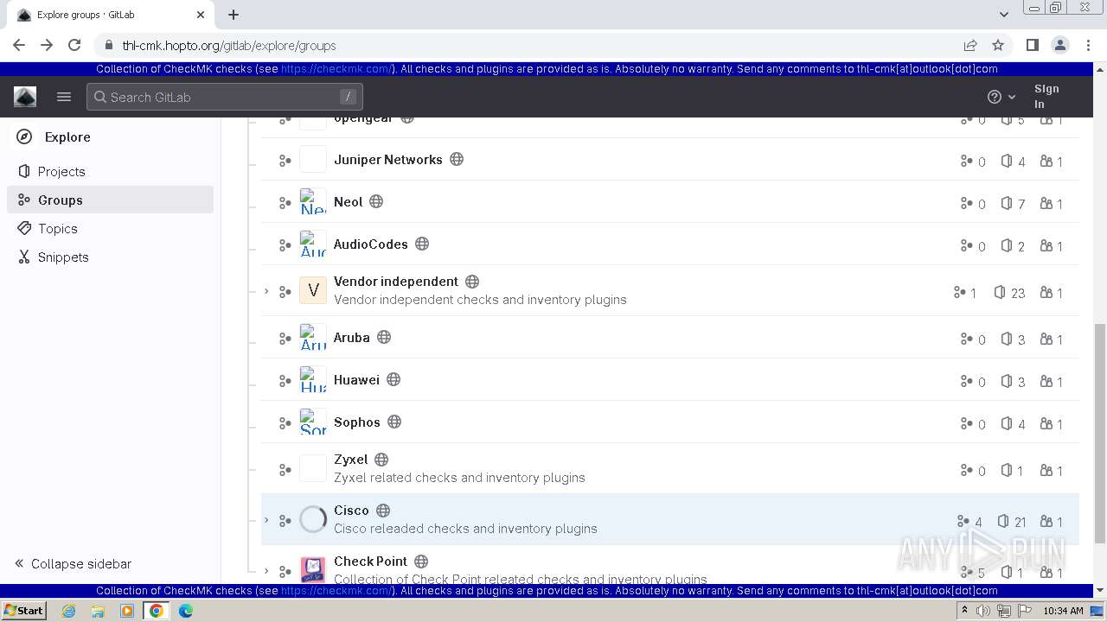Select Groups in the sidebar
Screen dimensions: 1107x622
[x=110, y=200]
